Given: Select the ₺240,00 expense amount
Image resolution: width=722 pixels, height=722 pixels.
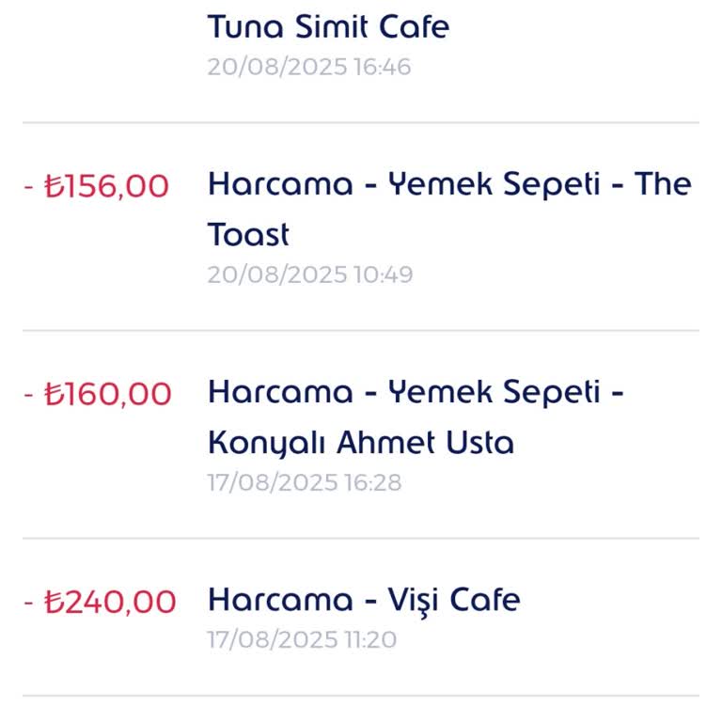Looking at the screenshot, I should [101, 601].
